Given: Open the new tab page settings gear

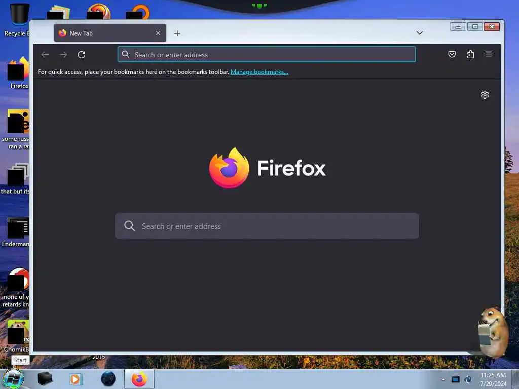Looking at the screenshot, I should point(485,95).
